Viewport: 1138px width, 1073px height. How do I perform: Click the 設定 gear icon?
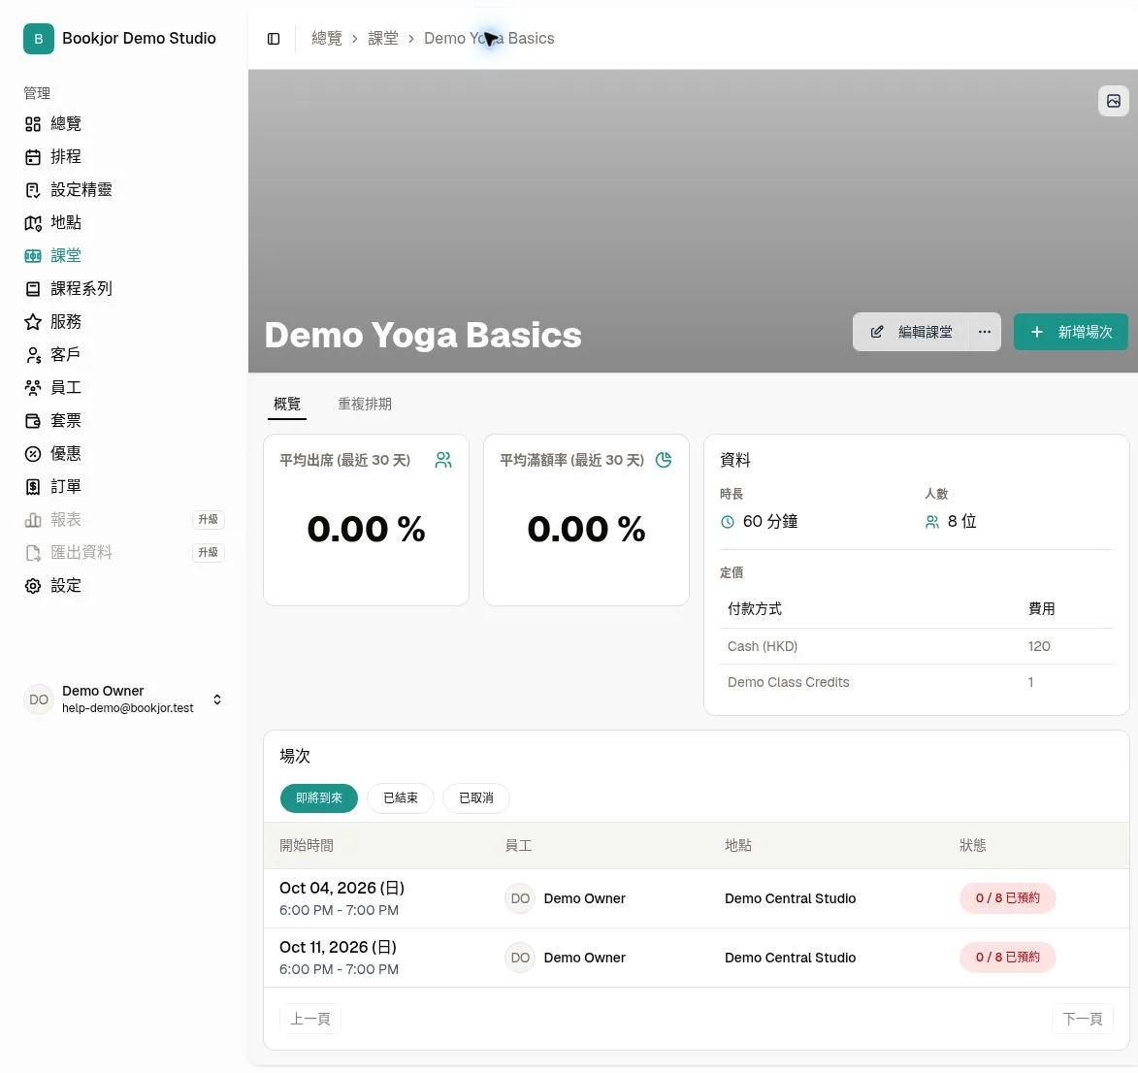coord(33,586)
